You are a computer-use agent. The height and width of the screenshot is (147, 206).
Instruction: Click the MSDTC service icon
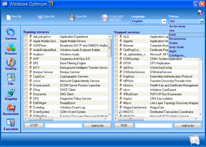pyautogui.click(x=121, y=112)
